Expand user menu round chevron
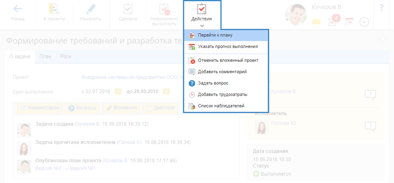 [x=364, y=22]
